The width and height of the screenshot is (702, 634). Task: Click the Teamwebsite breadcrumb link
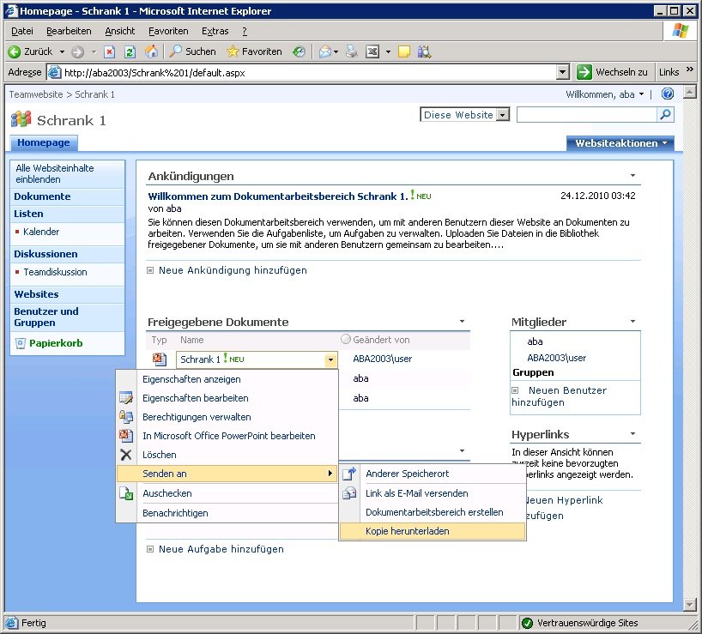36,94
